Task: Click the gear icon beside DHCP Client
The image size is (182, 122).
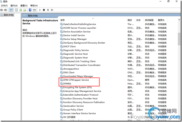Action: click(61, 46)
